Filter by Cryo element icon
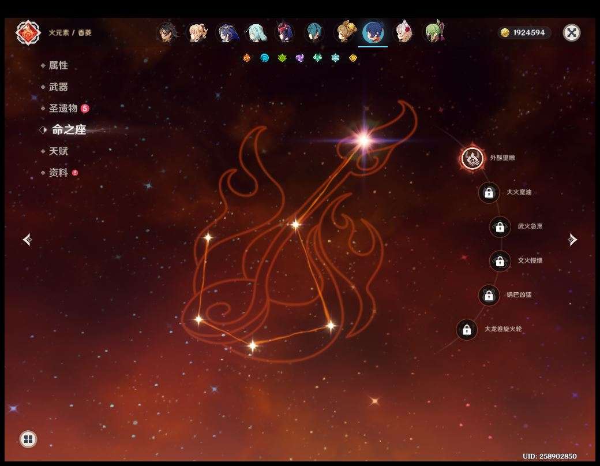Screen dimensions: 600x466 click(335, 58)
